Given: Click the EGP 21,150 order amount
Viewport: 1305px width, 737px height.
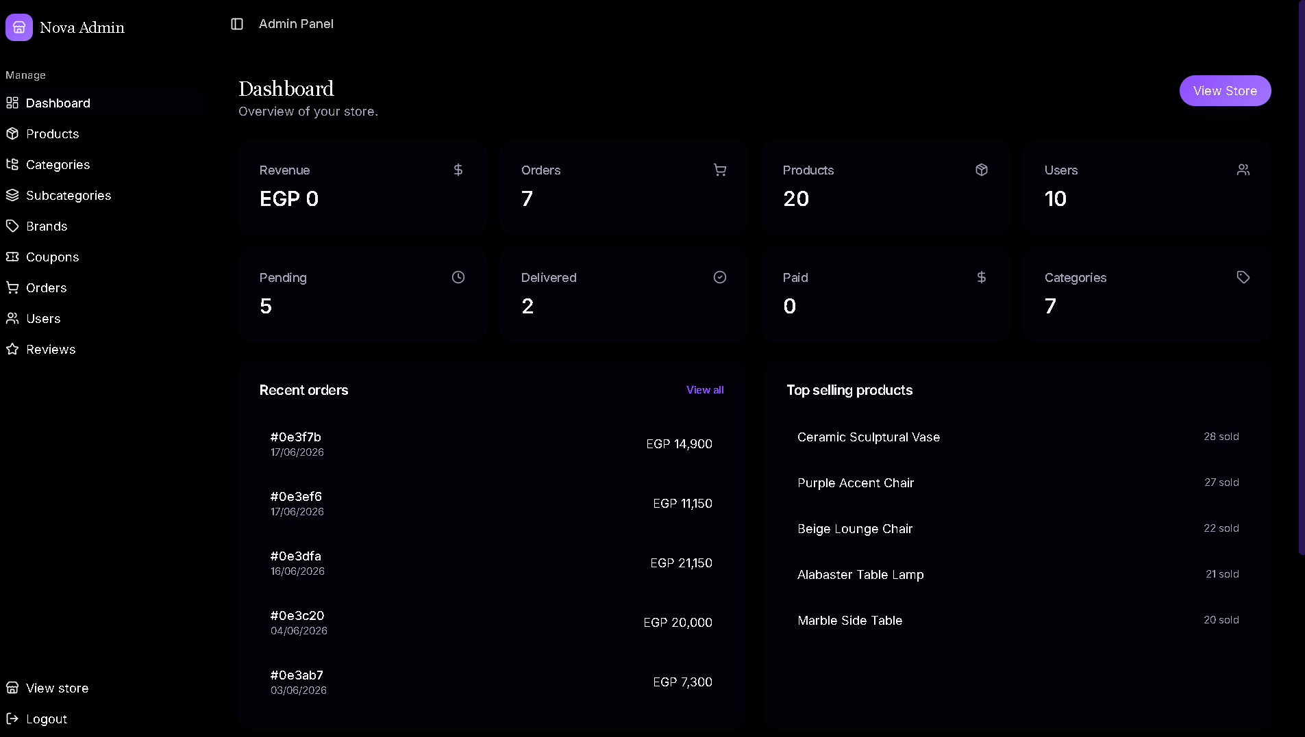Looking at the screenshot, I should pyautogui.click(x=681, y=563).
